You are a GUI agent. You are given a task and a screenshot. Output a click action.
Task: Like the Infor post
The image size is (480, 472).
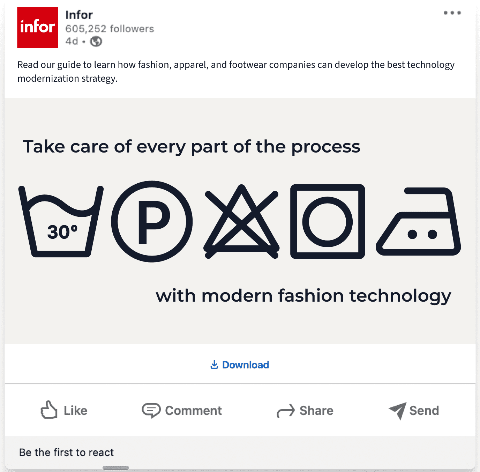coord(64,410)
